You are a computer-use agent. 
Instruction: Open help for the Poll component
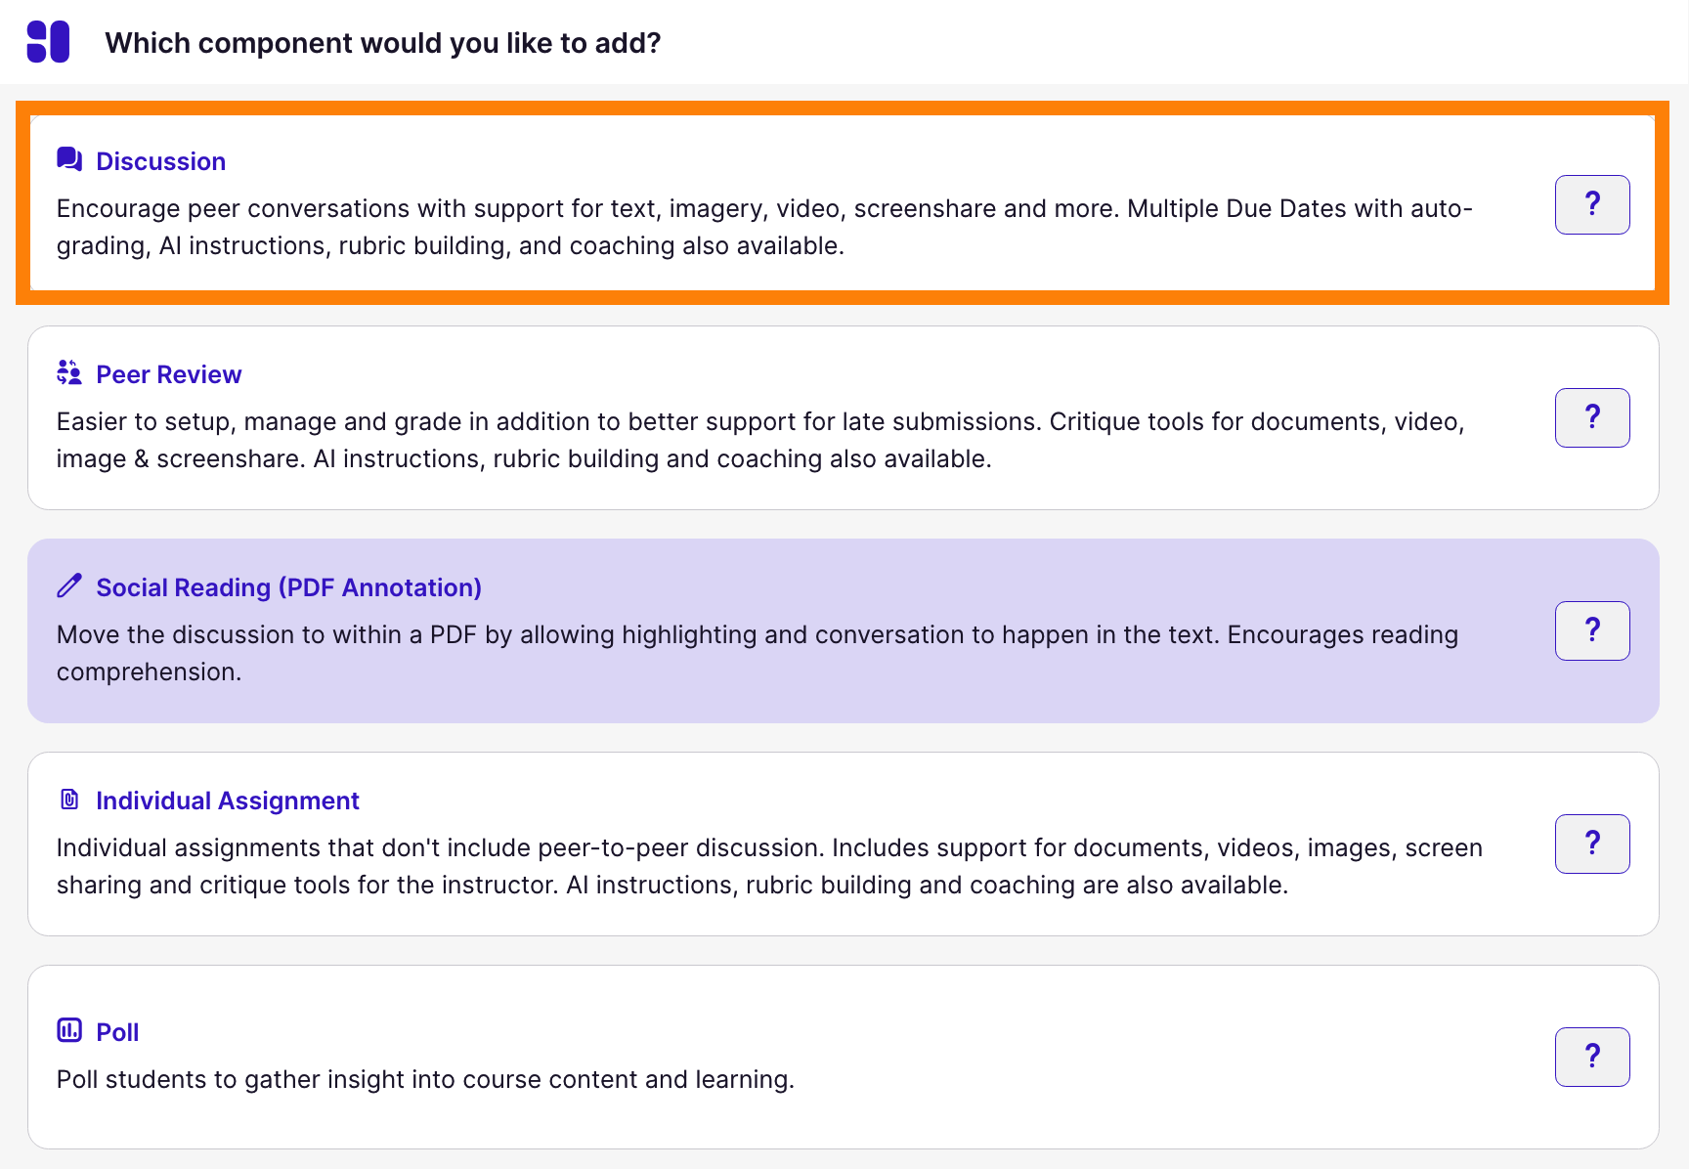coord(1592,1057)
